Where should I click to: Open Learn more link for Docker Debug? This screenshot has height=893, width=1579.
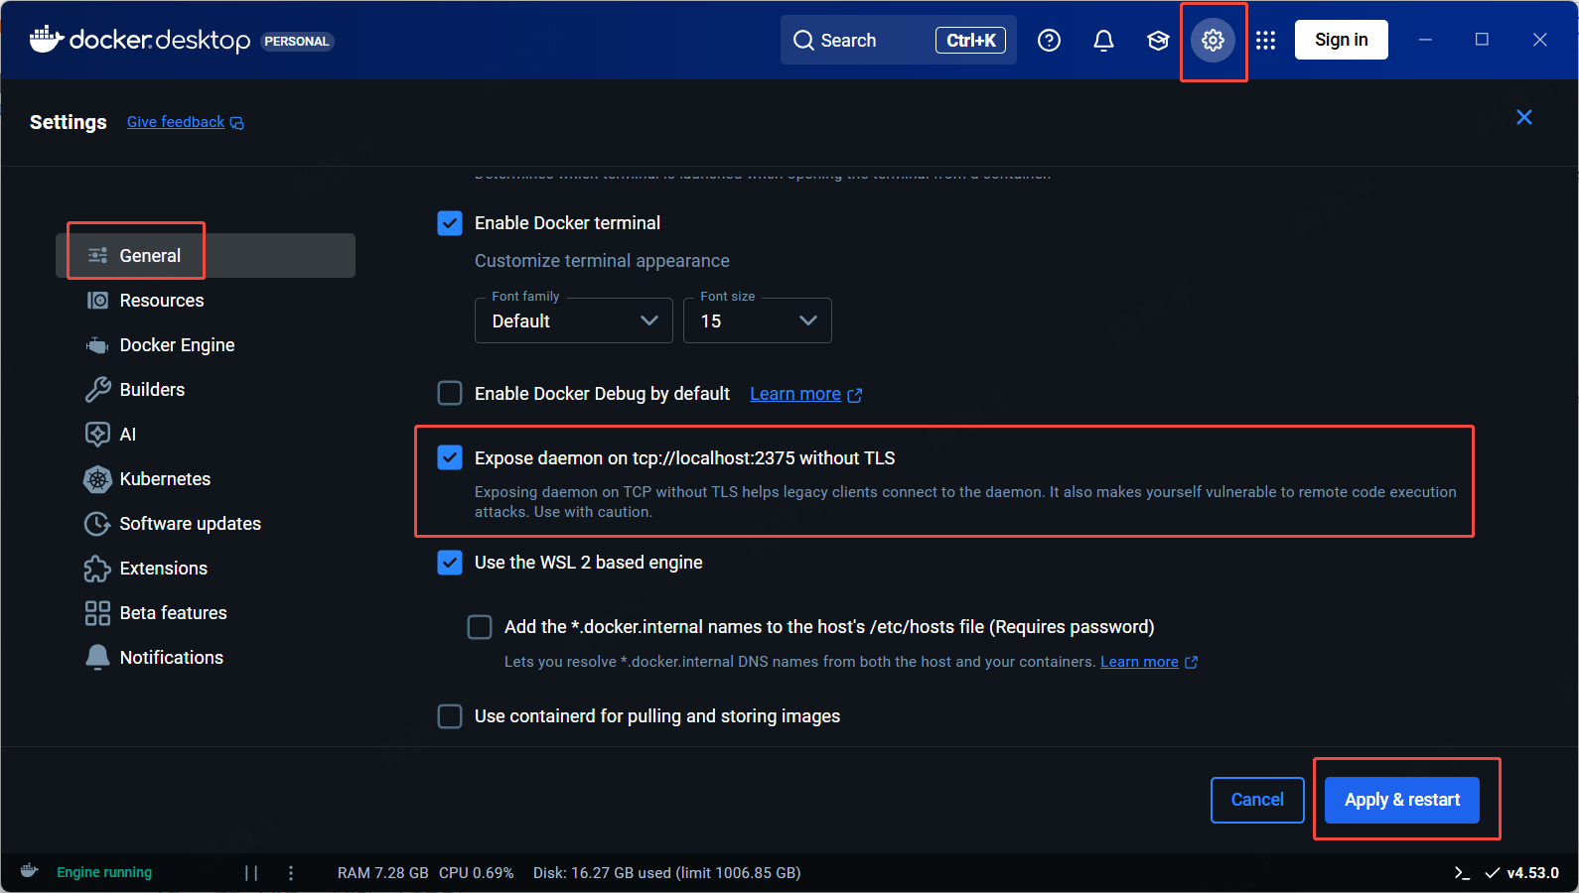coord(795,394)
